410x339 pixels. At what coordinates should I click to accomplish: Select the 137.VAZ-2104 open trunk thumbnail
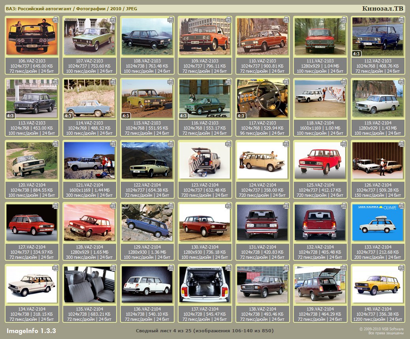pyautogui.click(x=205, y=284)
